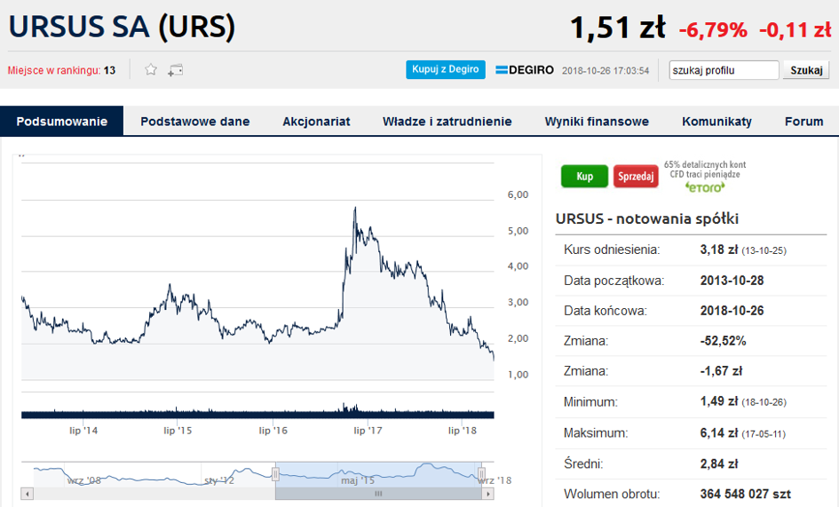839x507 pixels.
Task: Click the lip '14 axis label
Action: (x=83, y=431)
